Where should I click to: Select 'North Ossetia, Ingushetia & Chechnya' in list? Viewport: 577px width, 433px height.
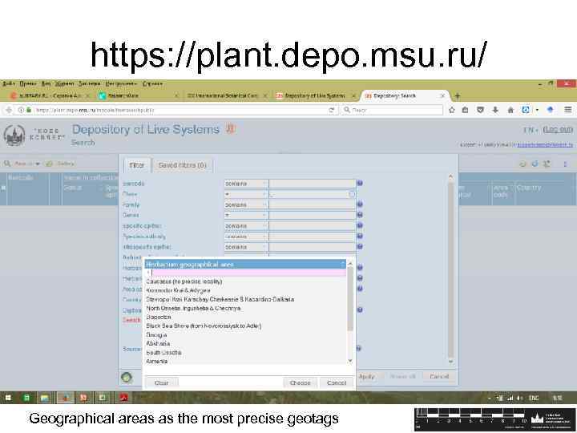pos(193,308)
